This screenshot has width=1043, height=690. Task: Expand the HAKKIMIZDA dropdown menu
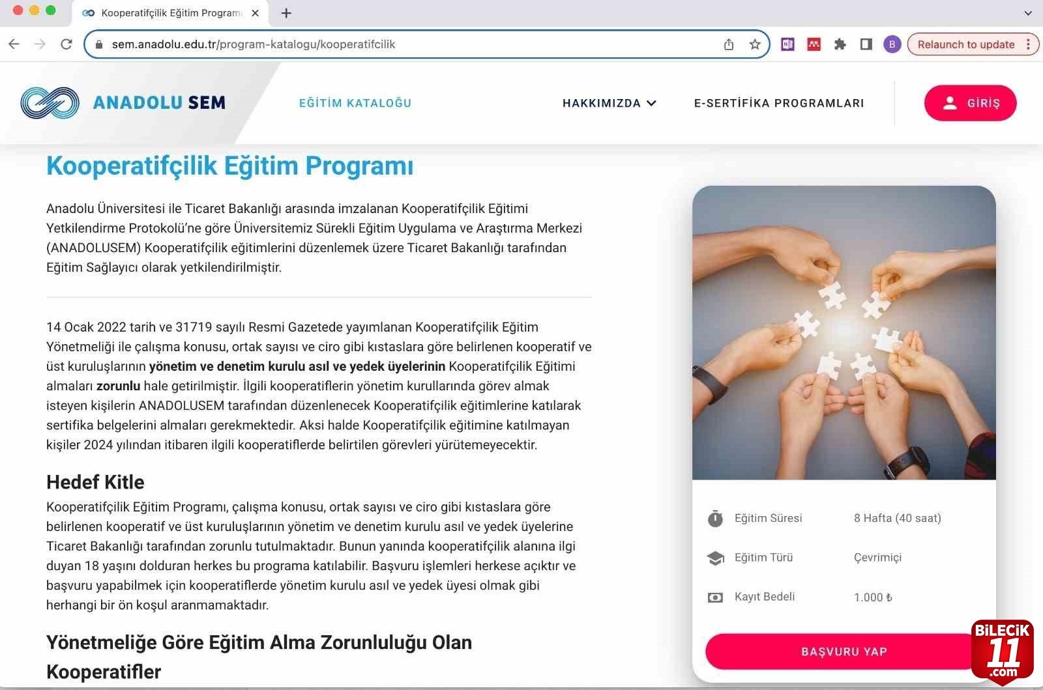609,103
